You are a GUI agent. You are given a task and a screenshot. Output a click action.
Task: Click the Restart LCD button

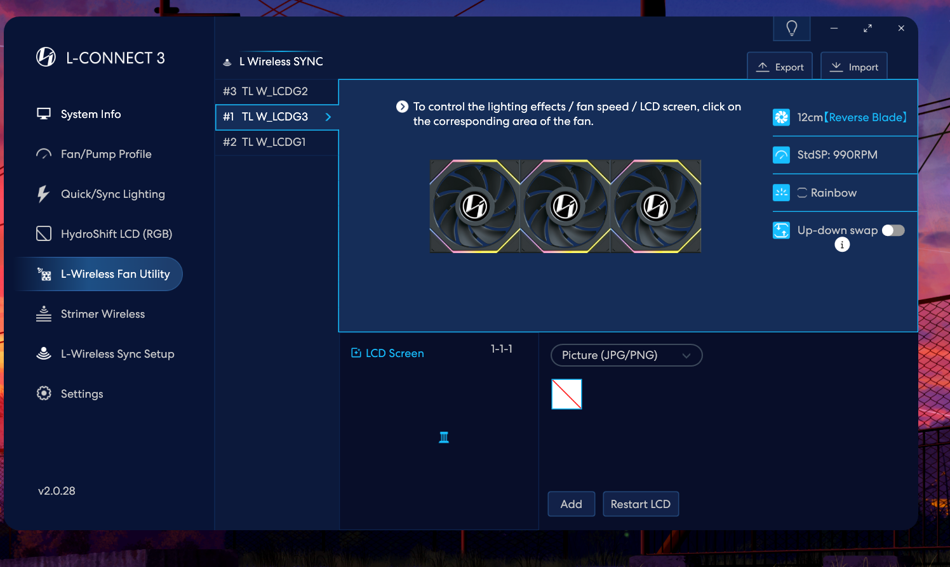(640, 504)
